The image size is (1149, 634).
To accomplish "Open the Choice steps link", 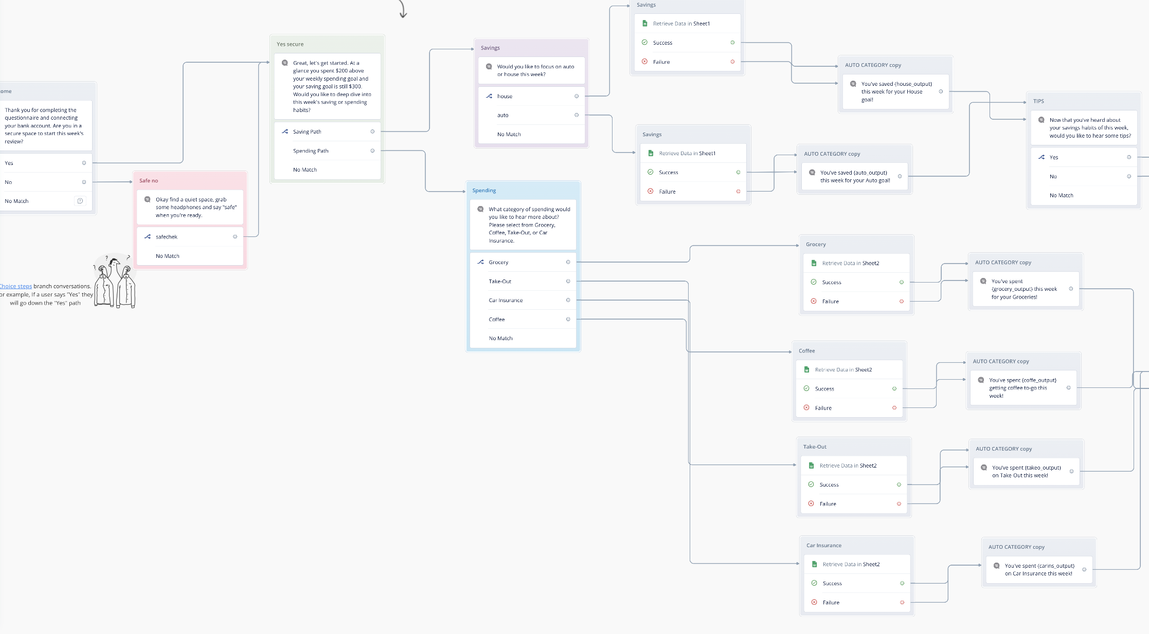I will [x=16, y=286].
